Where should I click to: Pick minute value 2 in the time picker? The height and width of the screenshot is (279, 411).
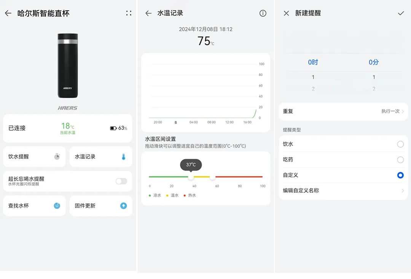pos(374,89)
